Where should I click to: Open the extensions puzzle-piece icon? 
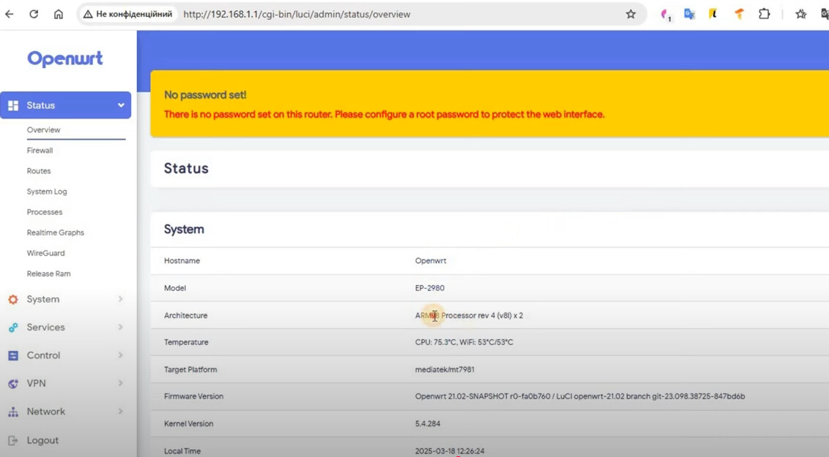[765, 14]
